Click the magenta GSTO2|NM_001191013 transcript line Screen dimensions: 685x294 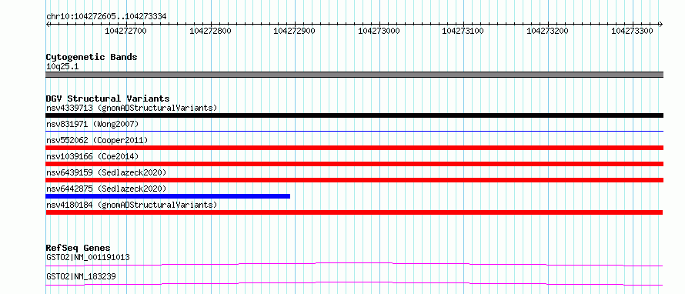click(354, 264)
